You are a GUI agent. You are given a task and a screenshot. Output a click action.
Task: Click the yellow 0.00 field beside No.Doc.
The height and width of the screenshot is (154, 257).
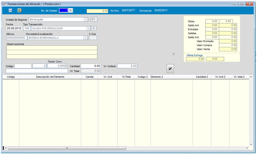point(97,11)
